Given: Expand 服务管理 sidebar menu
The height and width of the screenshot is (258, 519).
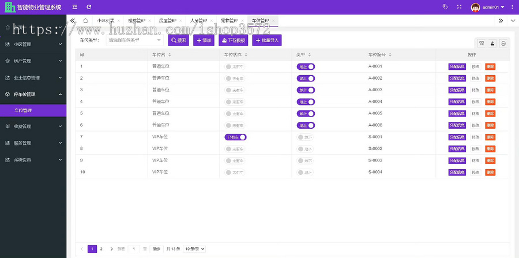Looking at the screenshot, I should [33, 143].
